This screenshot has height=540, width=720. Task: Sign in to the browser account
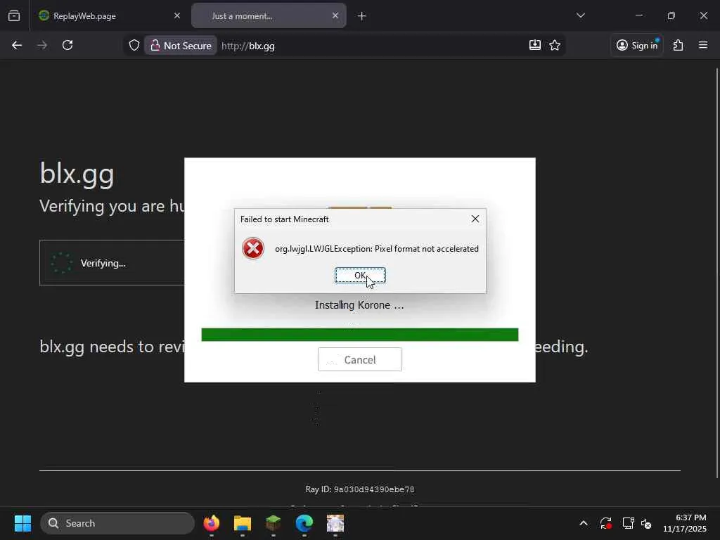click(637, 45)
